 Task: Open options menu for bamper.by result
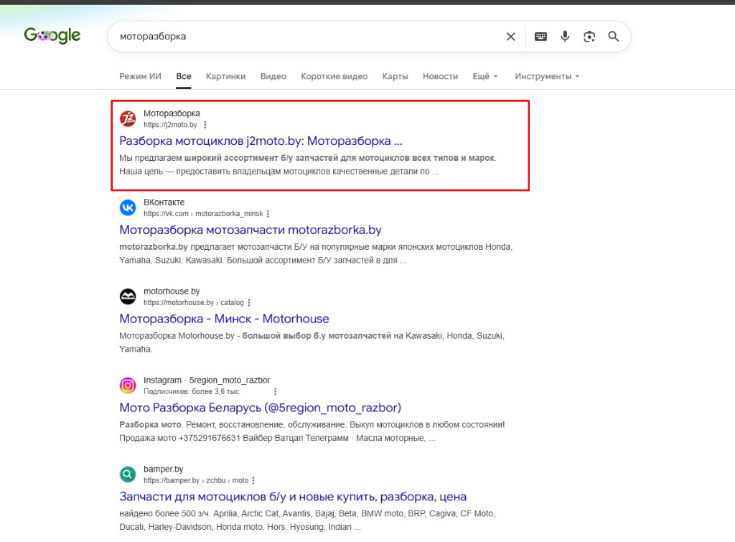(253, 480)
